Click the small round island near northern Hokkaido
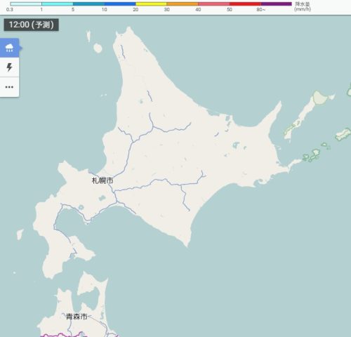This screenshot has width=351, height=337. pyautogui.click(x=98, y=48)
